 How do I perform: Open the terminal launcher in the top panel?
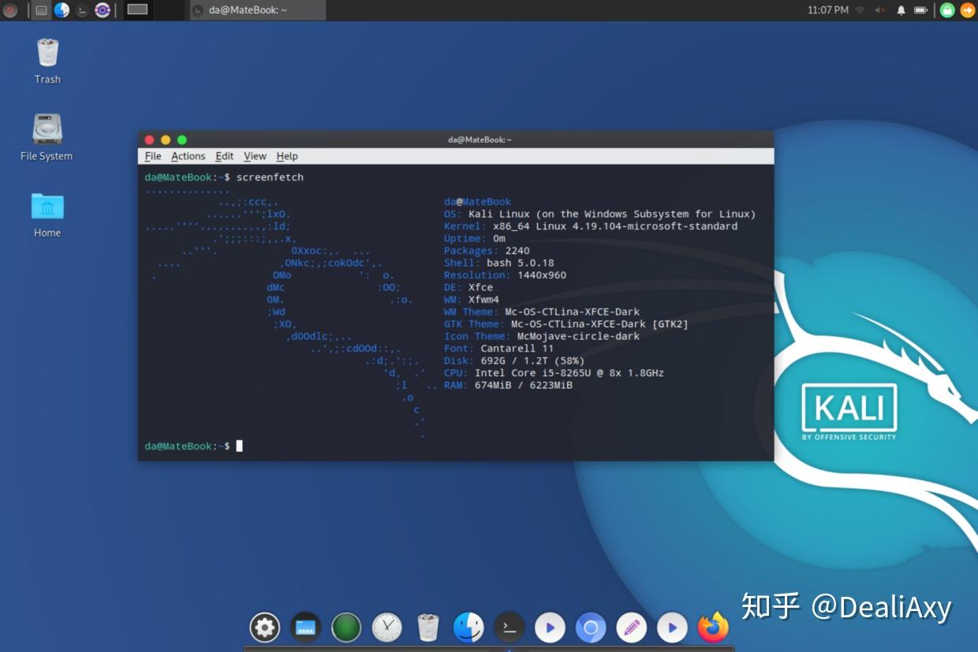click(82, 10)
